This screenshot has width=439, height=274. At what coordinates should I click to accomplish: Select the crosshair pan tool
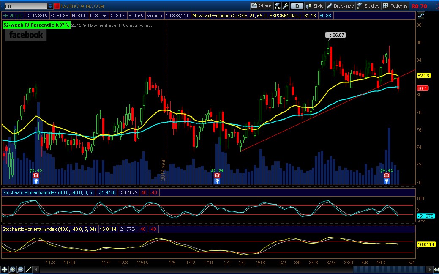[5, 270]
